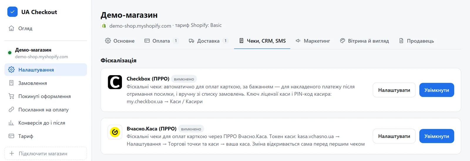Click the Checkbox (ПРРО) title
This screenshot has height=161, width=470.
148,79
